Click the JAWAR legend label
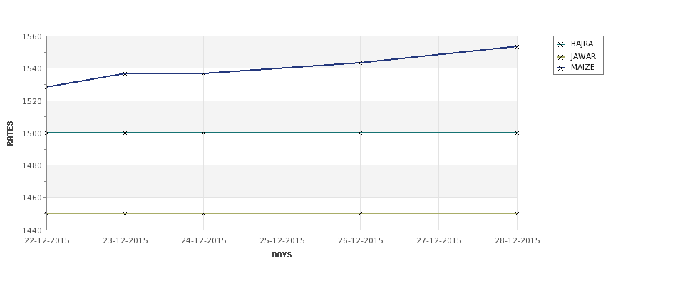The height and width of the screenshot is (306, 695). coord(583,57)
